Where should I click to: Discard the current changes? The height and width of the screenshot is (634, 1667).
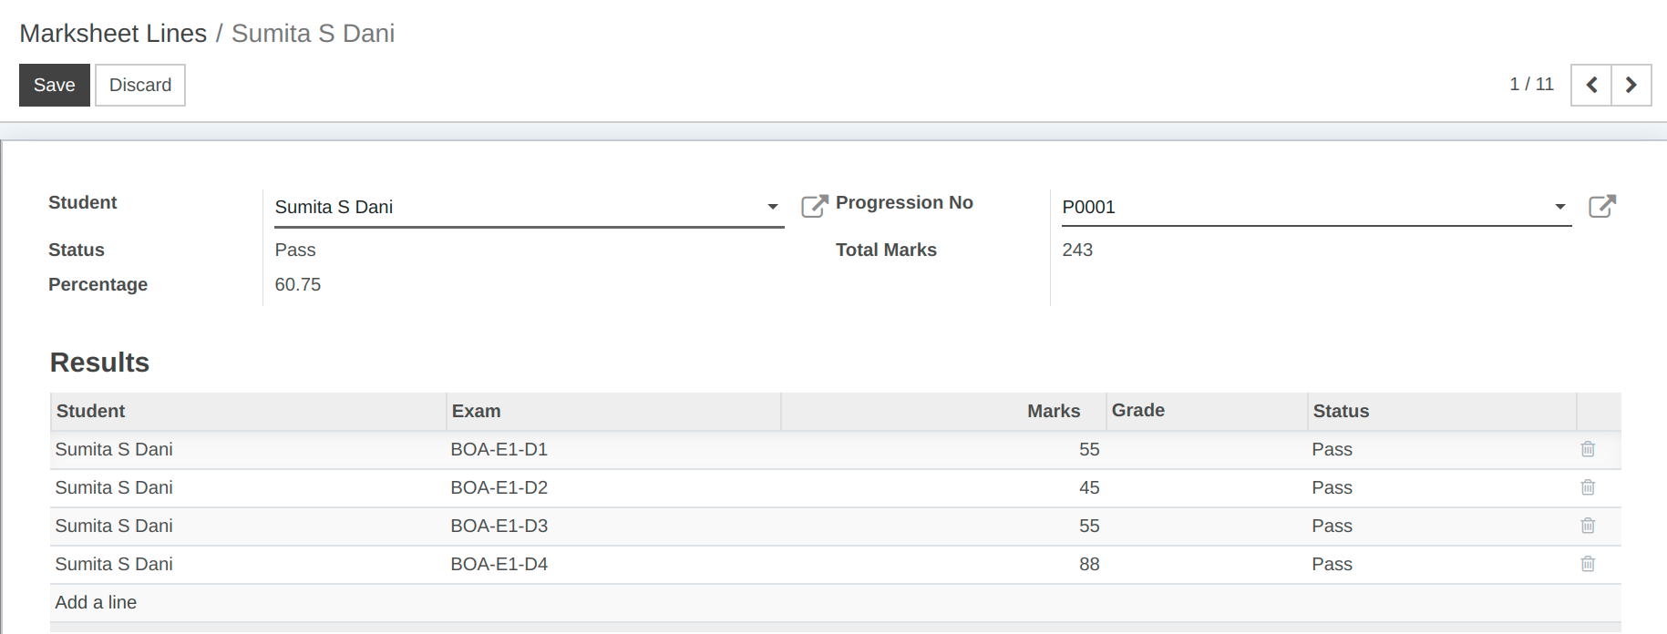pos(140,85)
